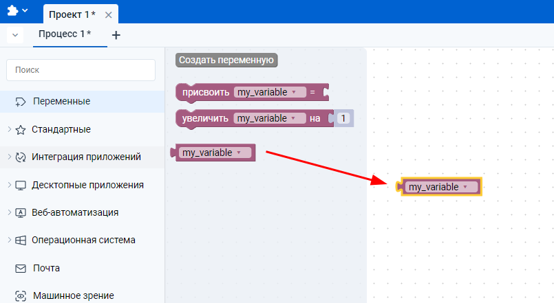The image size is (554, 303).
Task: Open the process list dropdown chevron
Action: [x=15, y=35]
